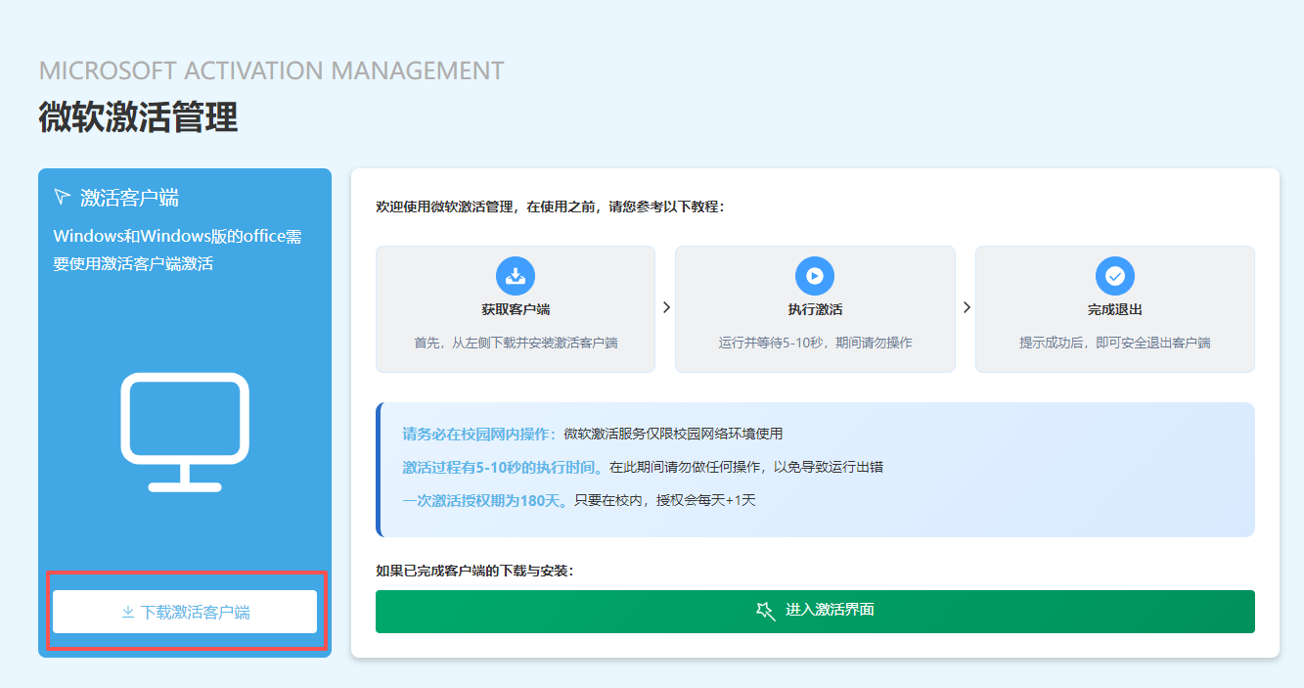Click the 欢迎使用微软激活管理 intro sentence
Viewport: 1304px width, 688px height.
click(550, 206)
